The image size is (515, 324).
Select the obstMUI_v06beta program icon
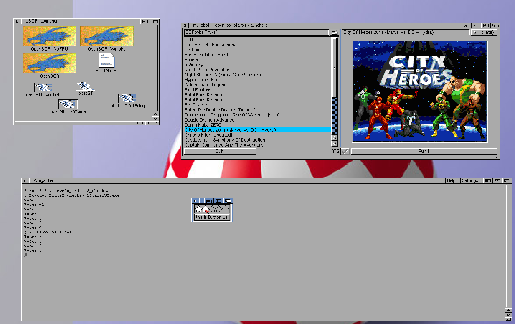pyautogui.click(x=43, y=87)
